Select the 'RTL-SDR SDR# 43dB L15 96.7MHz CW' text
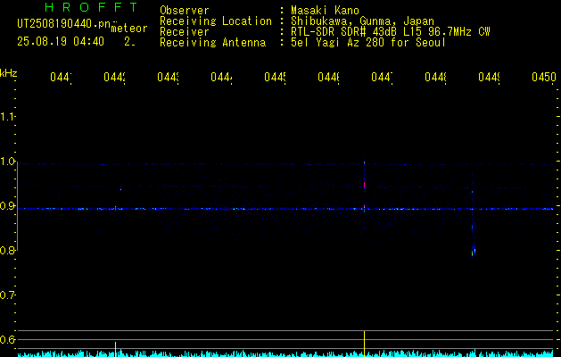Viewport: 561px width, 357px height. pos(391,32)
